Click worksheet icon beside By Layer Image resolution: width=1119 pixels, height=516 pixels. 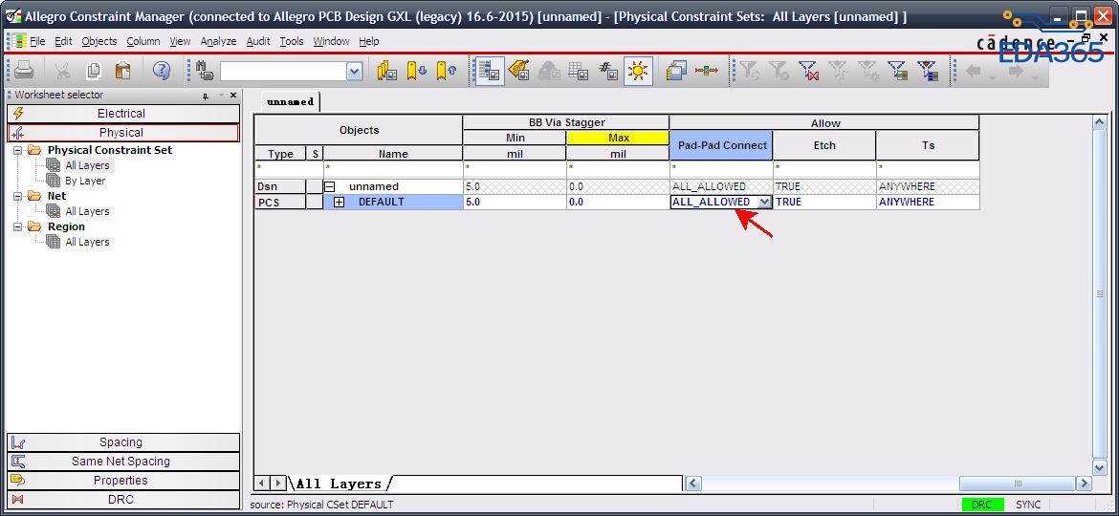point(53,181)
